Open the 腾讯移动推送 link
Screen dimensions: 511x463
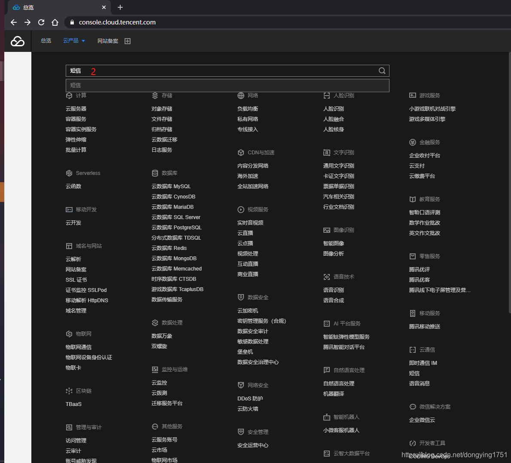click(425, 327)
